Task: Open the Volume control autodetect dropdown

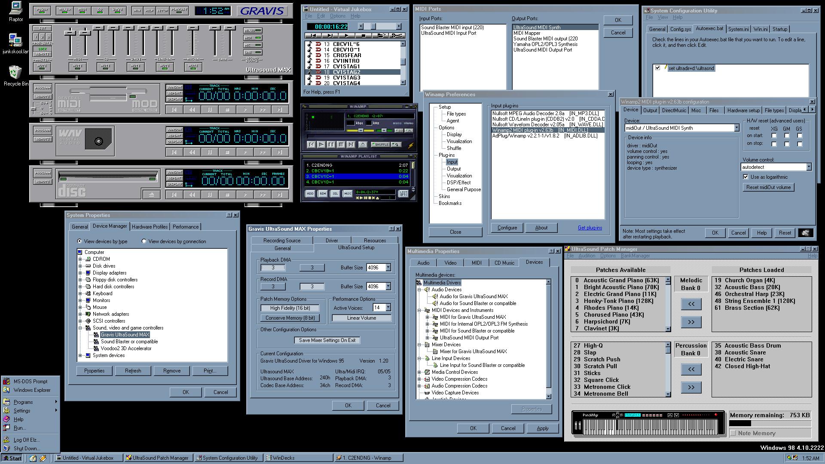Action: [x=809, y=167]
